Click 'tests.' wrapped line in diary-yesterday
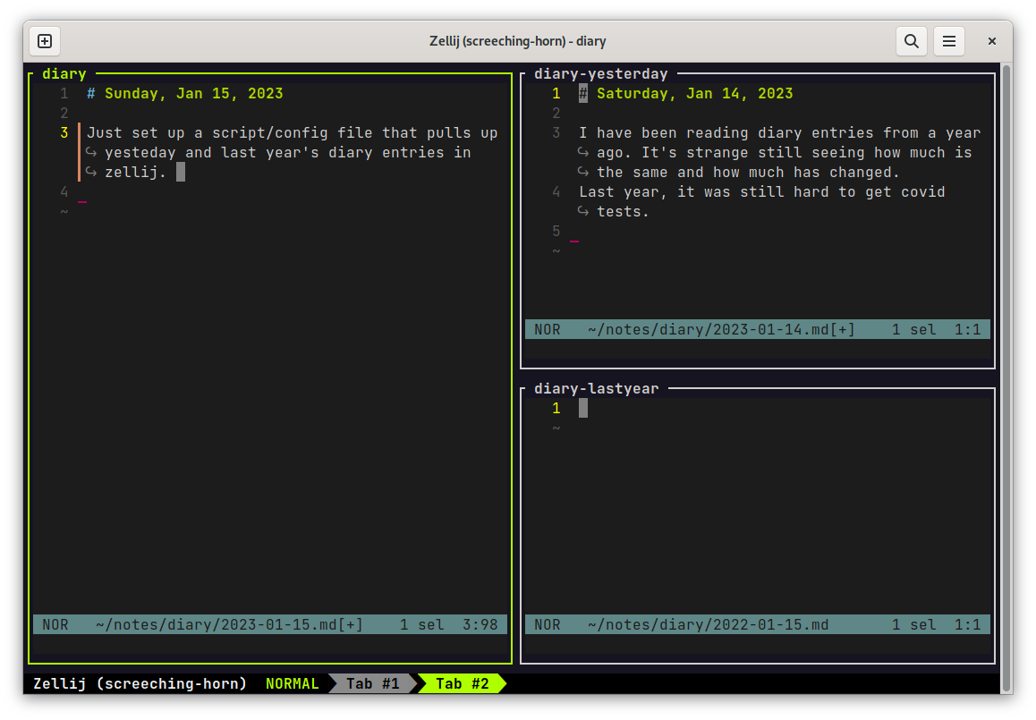 click(623, 212)
